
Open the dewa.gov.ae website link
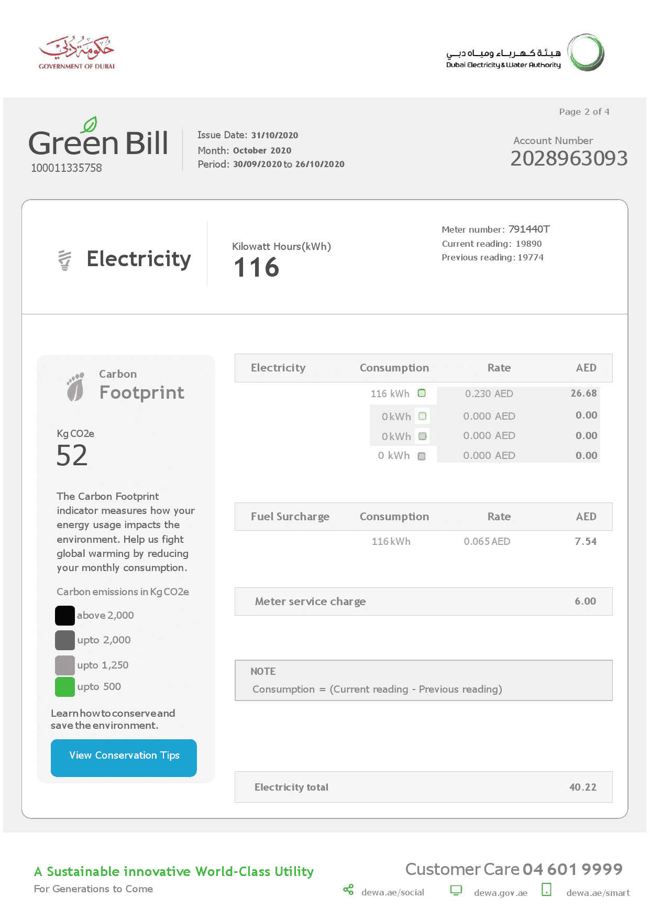[500, 893]
